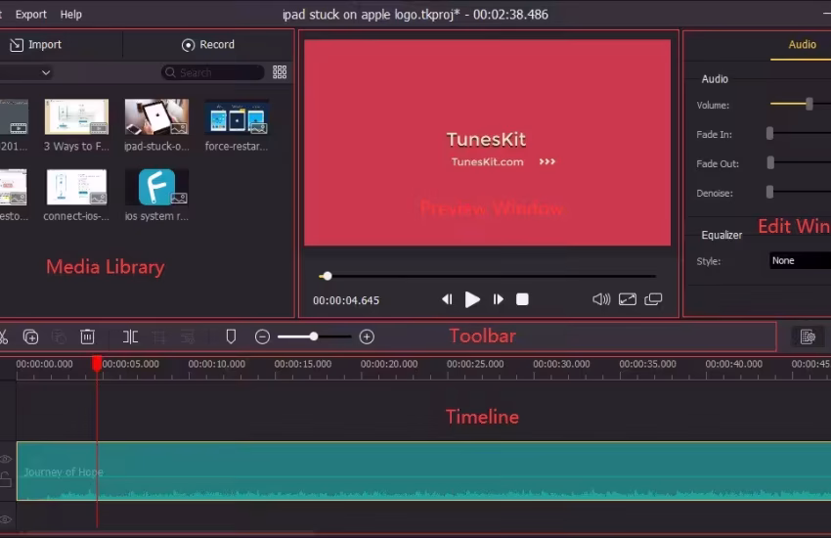
Task: Click the preview volume speaker icon
Action: coord(601,299)
